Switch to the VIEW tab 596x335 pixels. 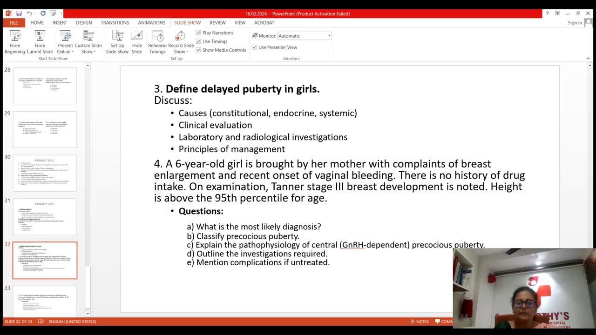point(240,23)
